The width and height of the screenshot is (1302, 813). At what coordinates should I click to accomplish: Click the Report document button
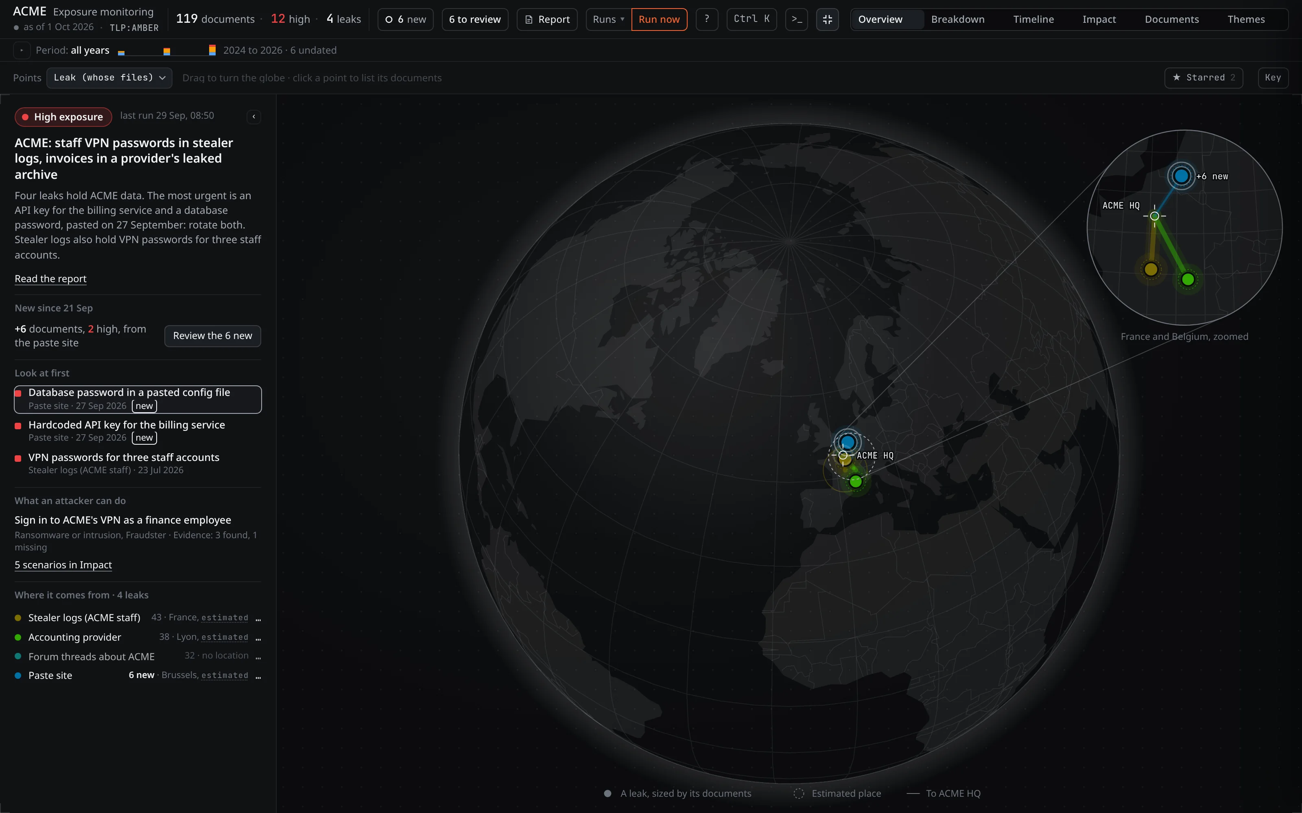pos(546,20)
